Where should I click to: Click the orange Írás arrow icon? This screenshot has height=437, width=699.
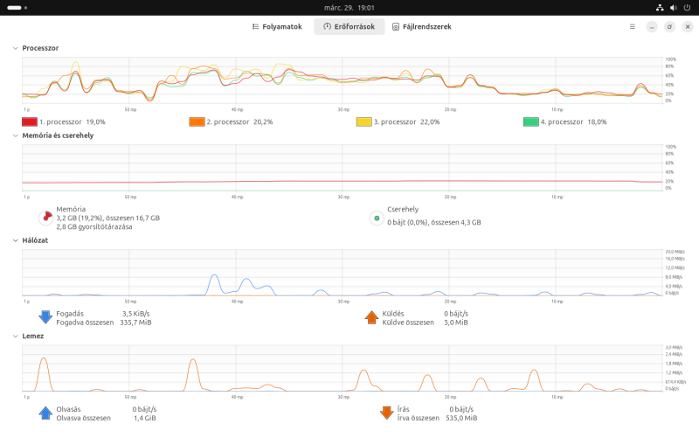tap(386, 413)
